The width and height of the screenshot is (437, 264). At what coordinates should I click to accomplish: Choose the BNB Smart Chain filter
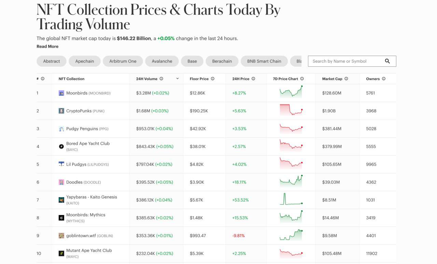point(264,61)
